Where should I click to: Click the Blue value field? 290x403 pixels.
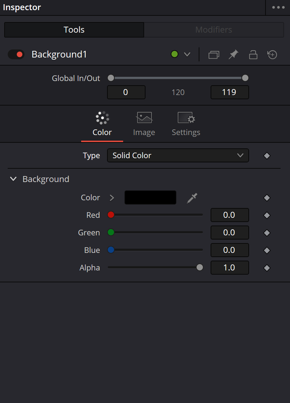point(230,250)
